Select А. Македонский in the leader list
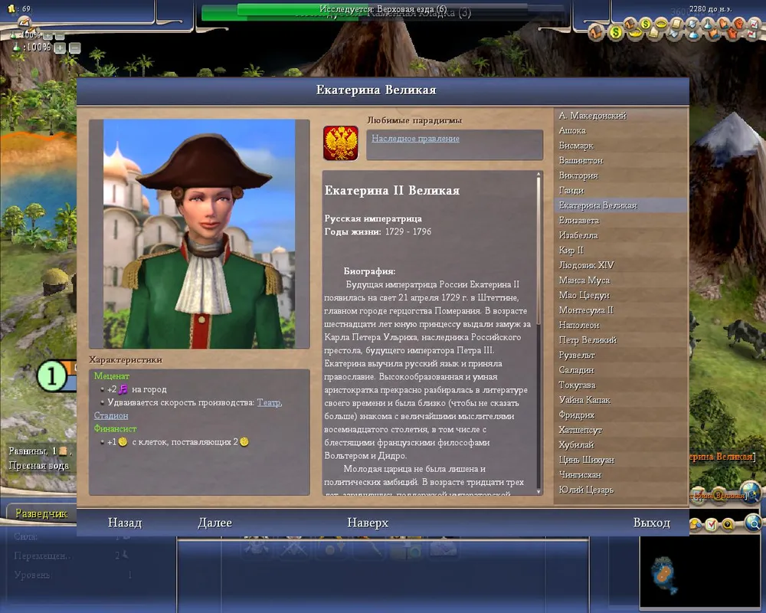Image resolution: width=766 pixels, height=613 pixels. point(620,116)
